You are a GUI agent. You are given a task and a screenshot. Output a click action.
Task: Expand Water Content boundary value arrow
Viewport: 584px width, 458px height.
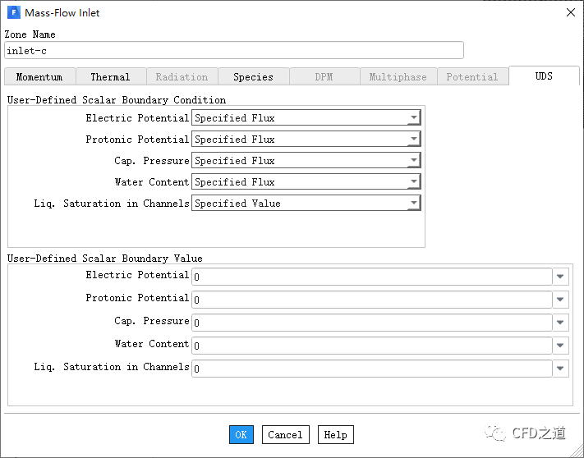point(560,346)
